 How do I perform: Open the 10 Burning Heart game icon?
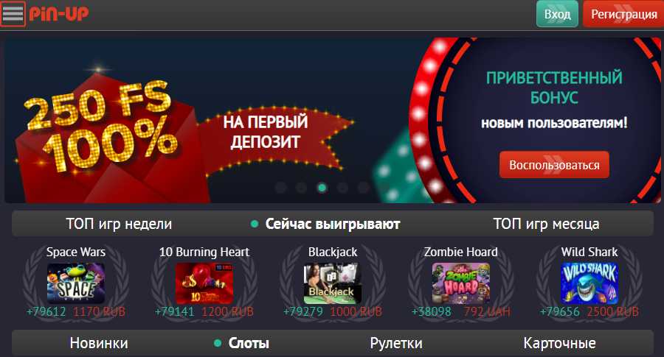[204, 283]
